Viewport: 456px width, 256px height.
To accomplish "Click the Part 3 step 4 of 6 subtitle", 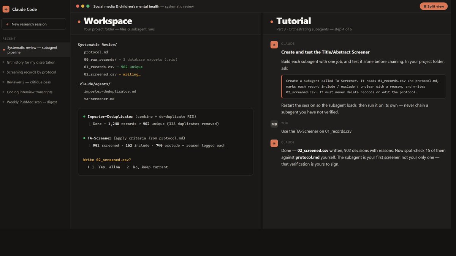I will pyautogui.click(x=314, y=29).
